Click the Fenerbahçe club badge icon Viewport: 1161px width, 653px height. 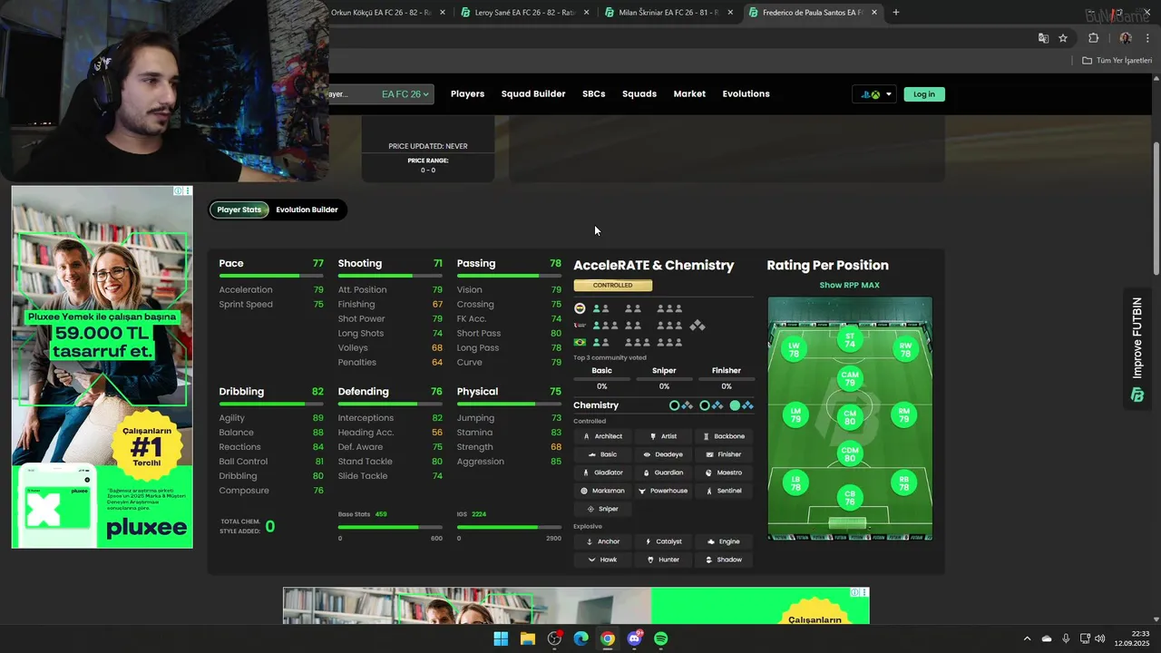point(580,308)
